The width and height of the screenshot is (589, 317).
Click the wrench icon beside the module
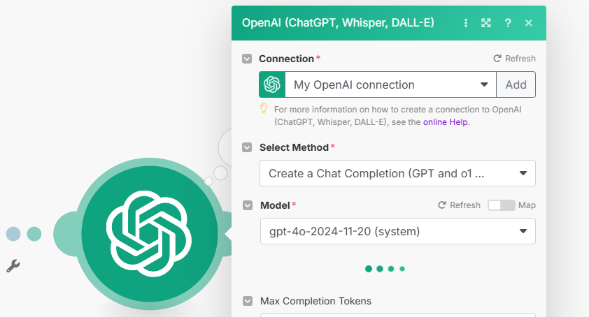pos(13,265)
